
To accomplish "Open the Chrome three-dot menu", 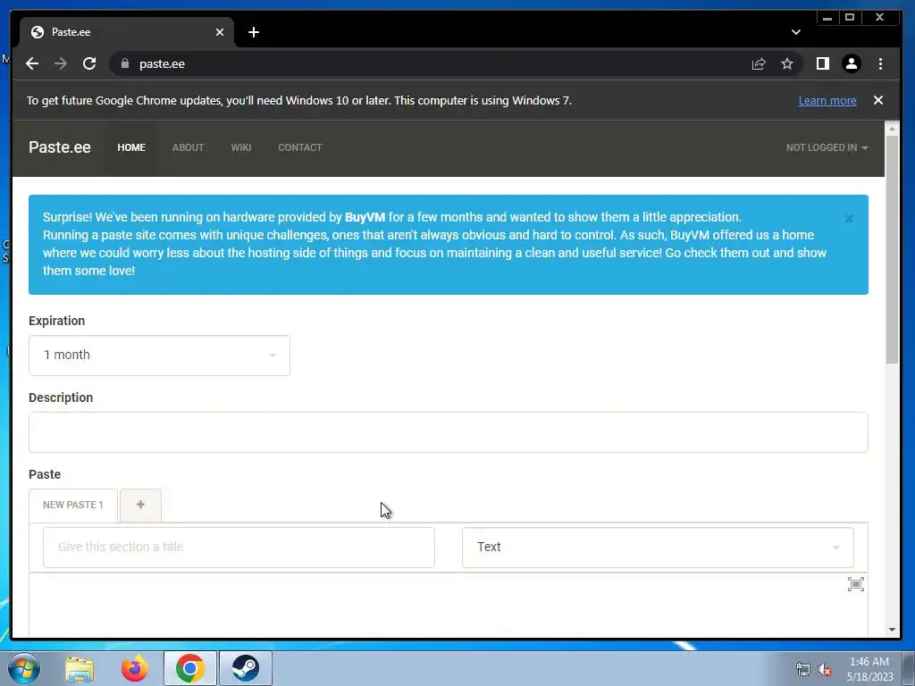I will [880, 63].
